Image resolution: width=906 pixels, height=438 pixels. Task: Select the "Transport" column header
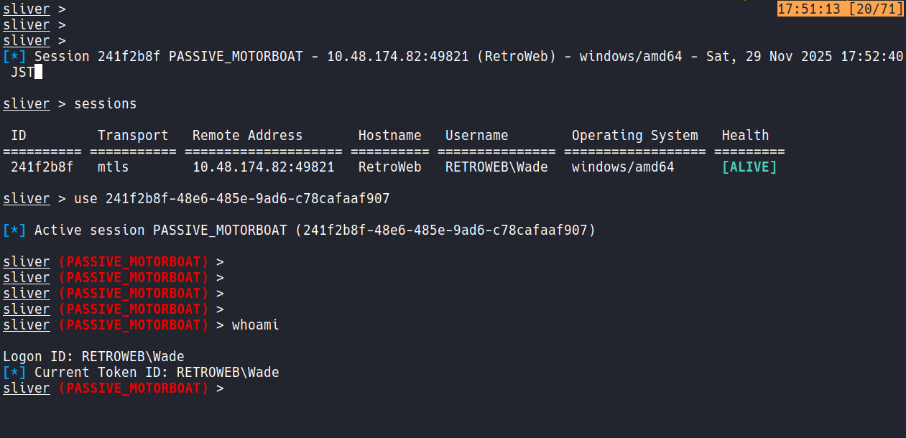(133, 136)
